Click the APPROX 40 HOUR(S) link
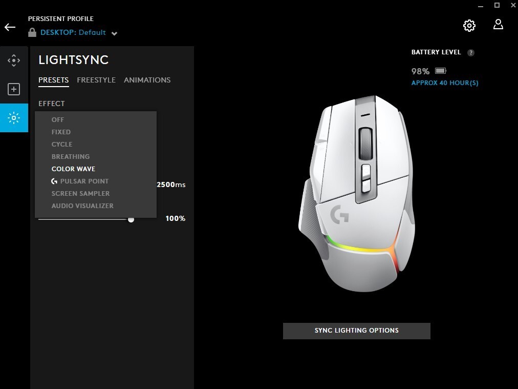Viewport: 518px width, 389px height. pos(445,83)
